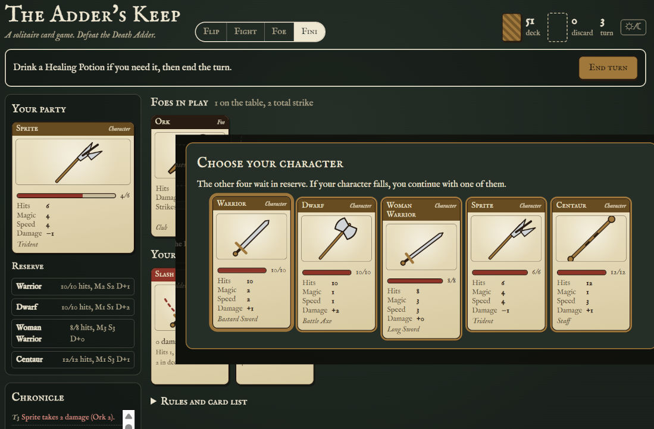Choose the Warrior character card
Viewport: 654px width, 429px height.
coord(252,262)
